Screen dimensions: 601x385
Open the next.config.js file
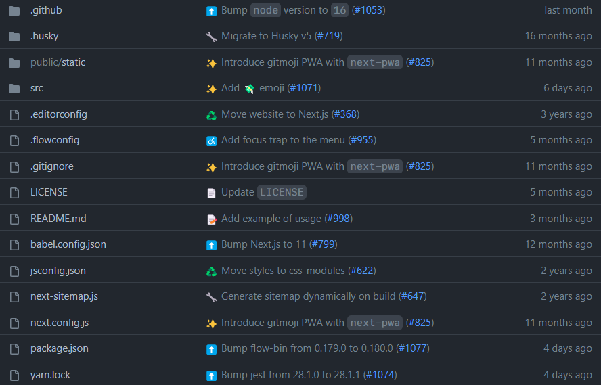[60, 323]
